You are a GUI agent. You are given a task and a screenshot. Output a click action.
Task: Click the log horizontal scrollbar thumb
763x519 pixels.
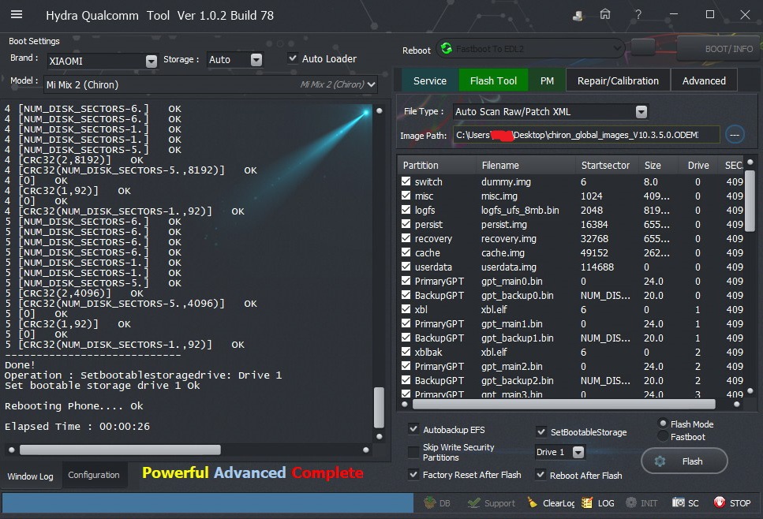[120, 450]
